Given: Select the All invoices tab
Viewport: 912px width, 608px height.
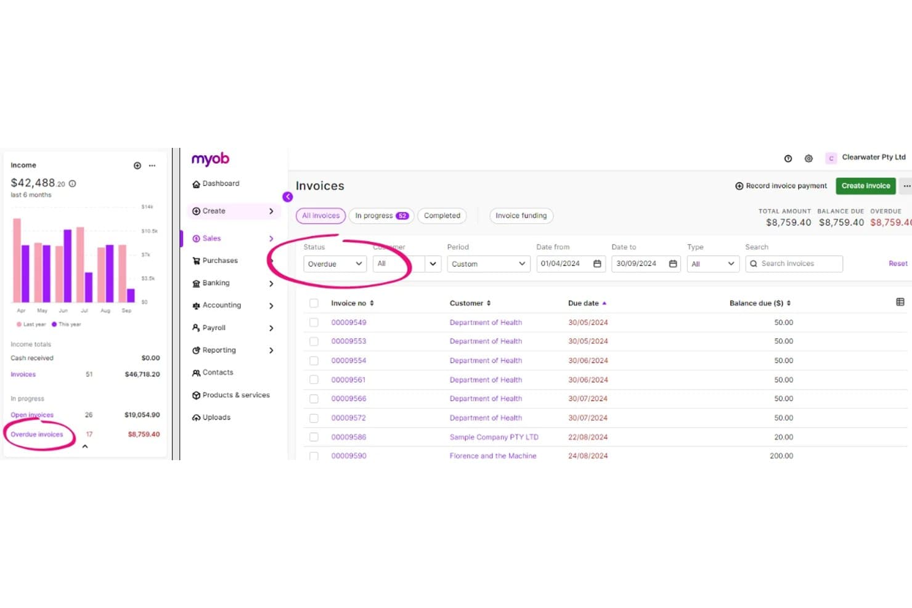Looking at the screenshot, I should (321, 216).
